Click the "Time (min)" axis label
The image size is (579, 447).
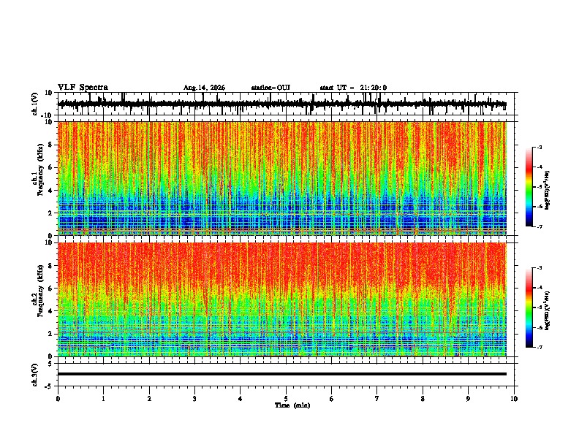292,405
